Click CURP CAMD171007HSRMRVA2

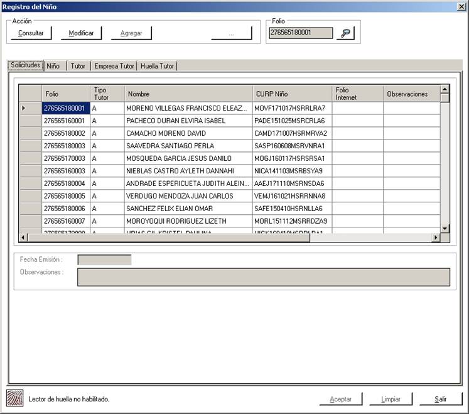(291, 133)
